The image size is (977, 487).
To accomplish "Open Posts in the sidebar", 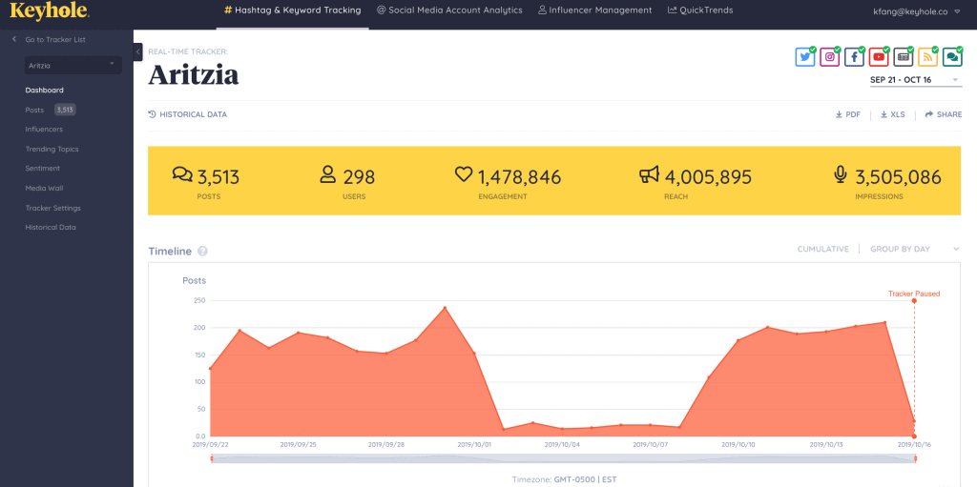I will pos(34,110).
